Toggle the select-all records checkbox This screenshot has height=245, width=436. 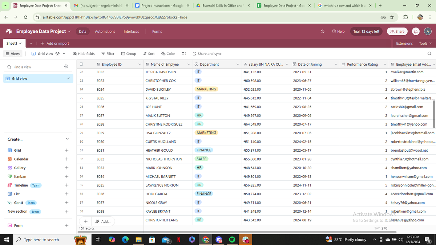point(81,64)
